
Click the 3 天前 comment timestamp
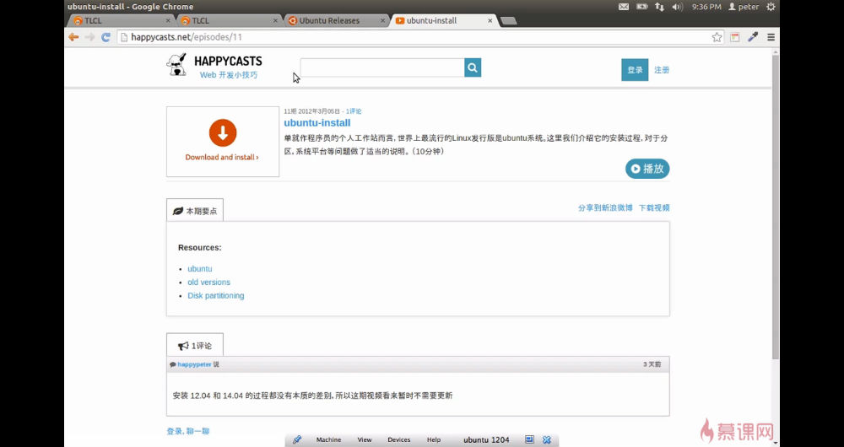[x=652, y=364]
